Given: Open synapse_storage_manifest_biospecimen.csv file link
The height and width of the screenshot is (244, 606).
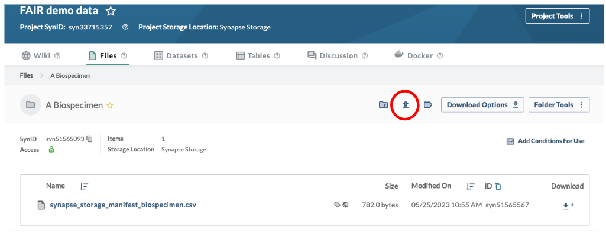Looking at the screenshot, I should click(123, 205).
